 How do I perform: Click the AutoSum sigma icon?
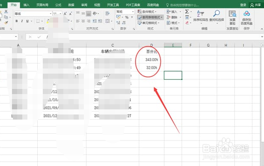(x=187, y=11)
